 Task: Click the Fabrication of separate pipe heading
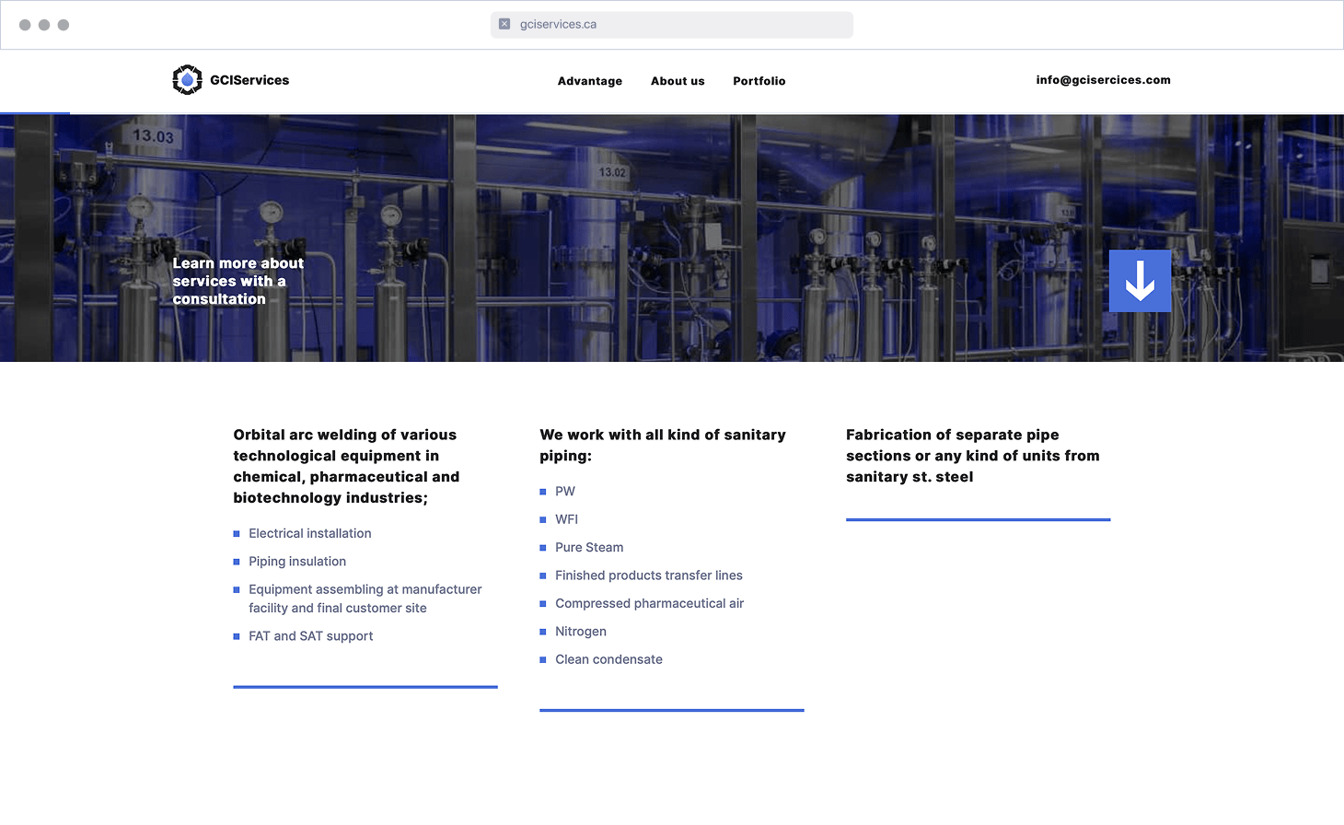coord(972,456)
